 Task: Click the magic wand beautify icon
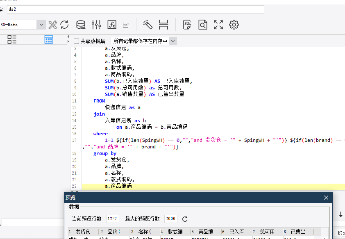point(148,25)
